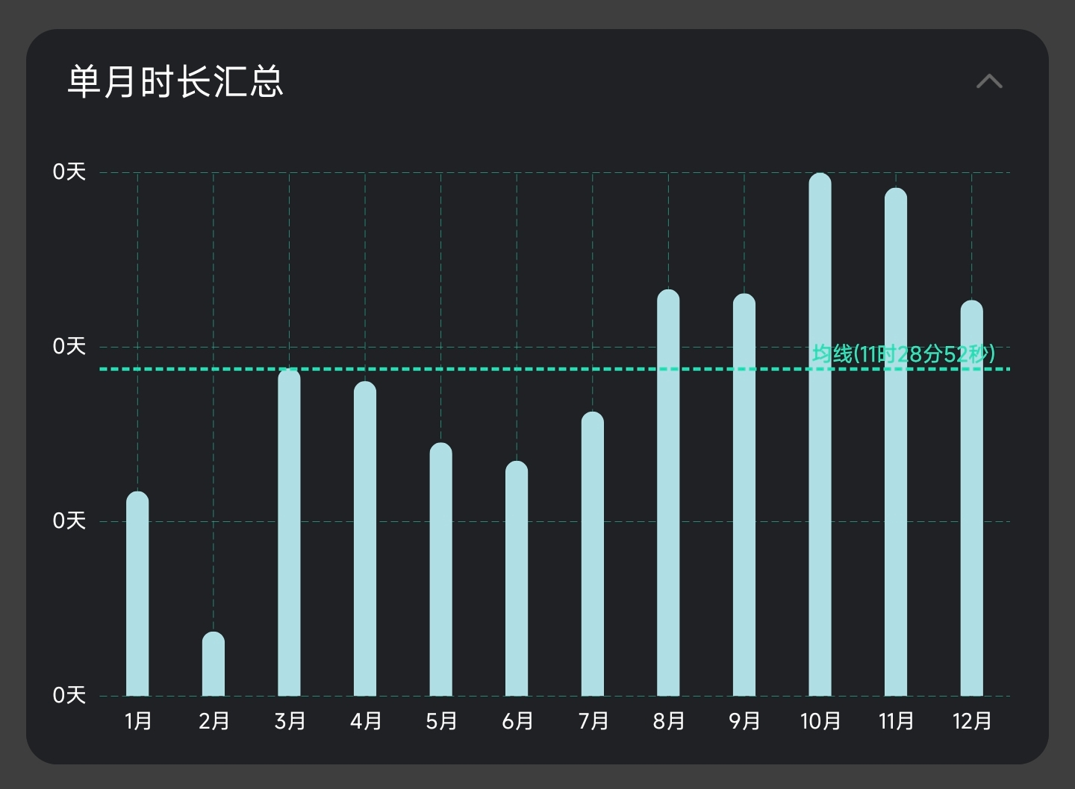Collapse the 单月时长汇总 panel chevron
This screenshot has width=1075, height=789.
[989, 81]
